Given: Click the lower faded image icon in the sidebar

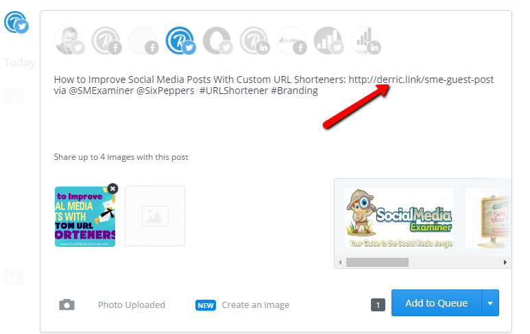Looking at the screenshot, I should 13,277.
